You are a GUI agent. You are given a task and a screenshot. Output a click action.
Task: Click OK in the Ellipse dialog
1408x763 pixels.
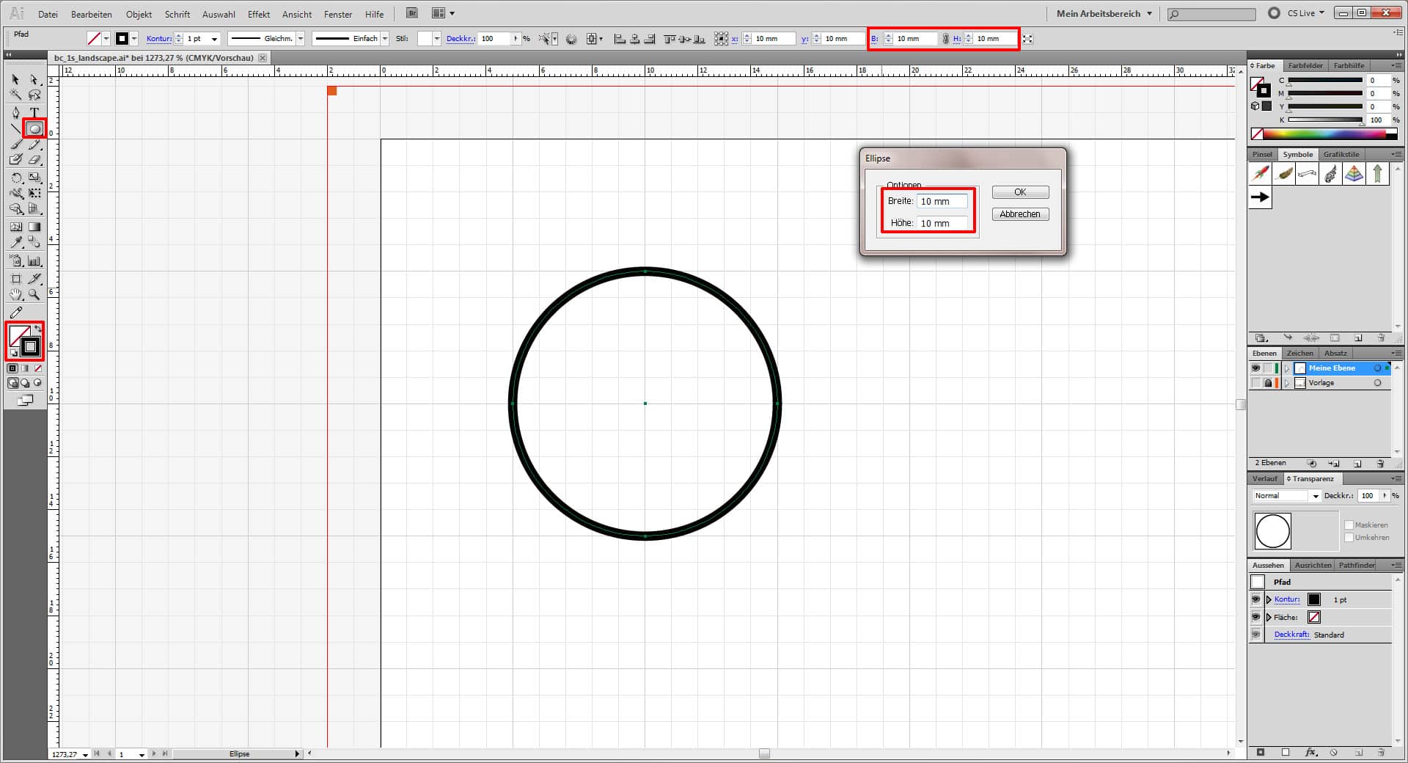[1019, 191]
